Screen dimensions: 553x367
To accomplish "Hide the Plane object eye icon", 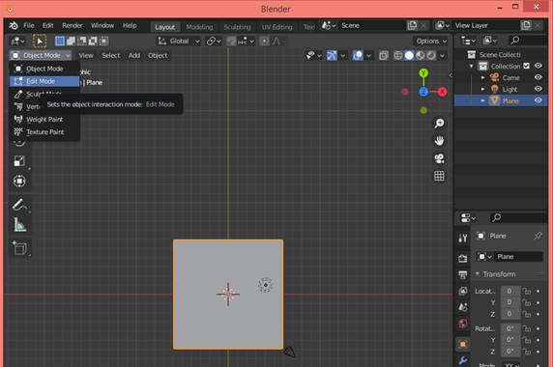I will pos(538,100).
